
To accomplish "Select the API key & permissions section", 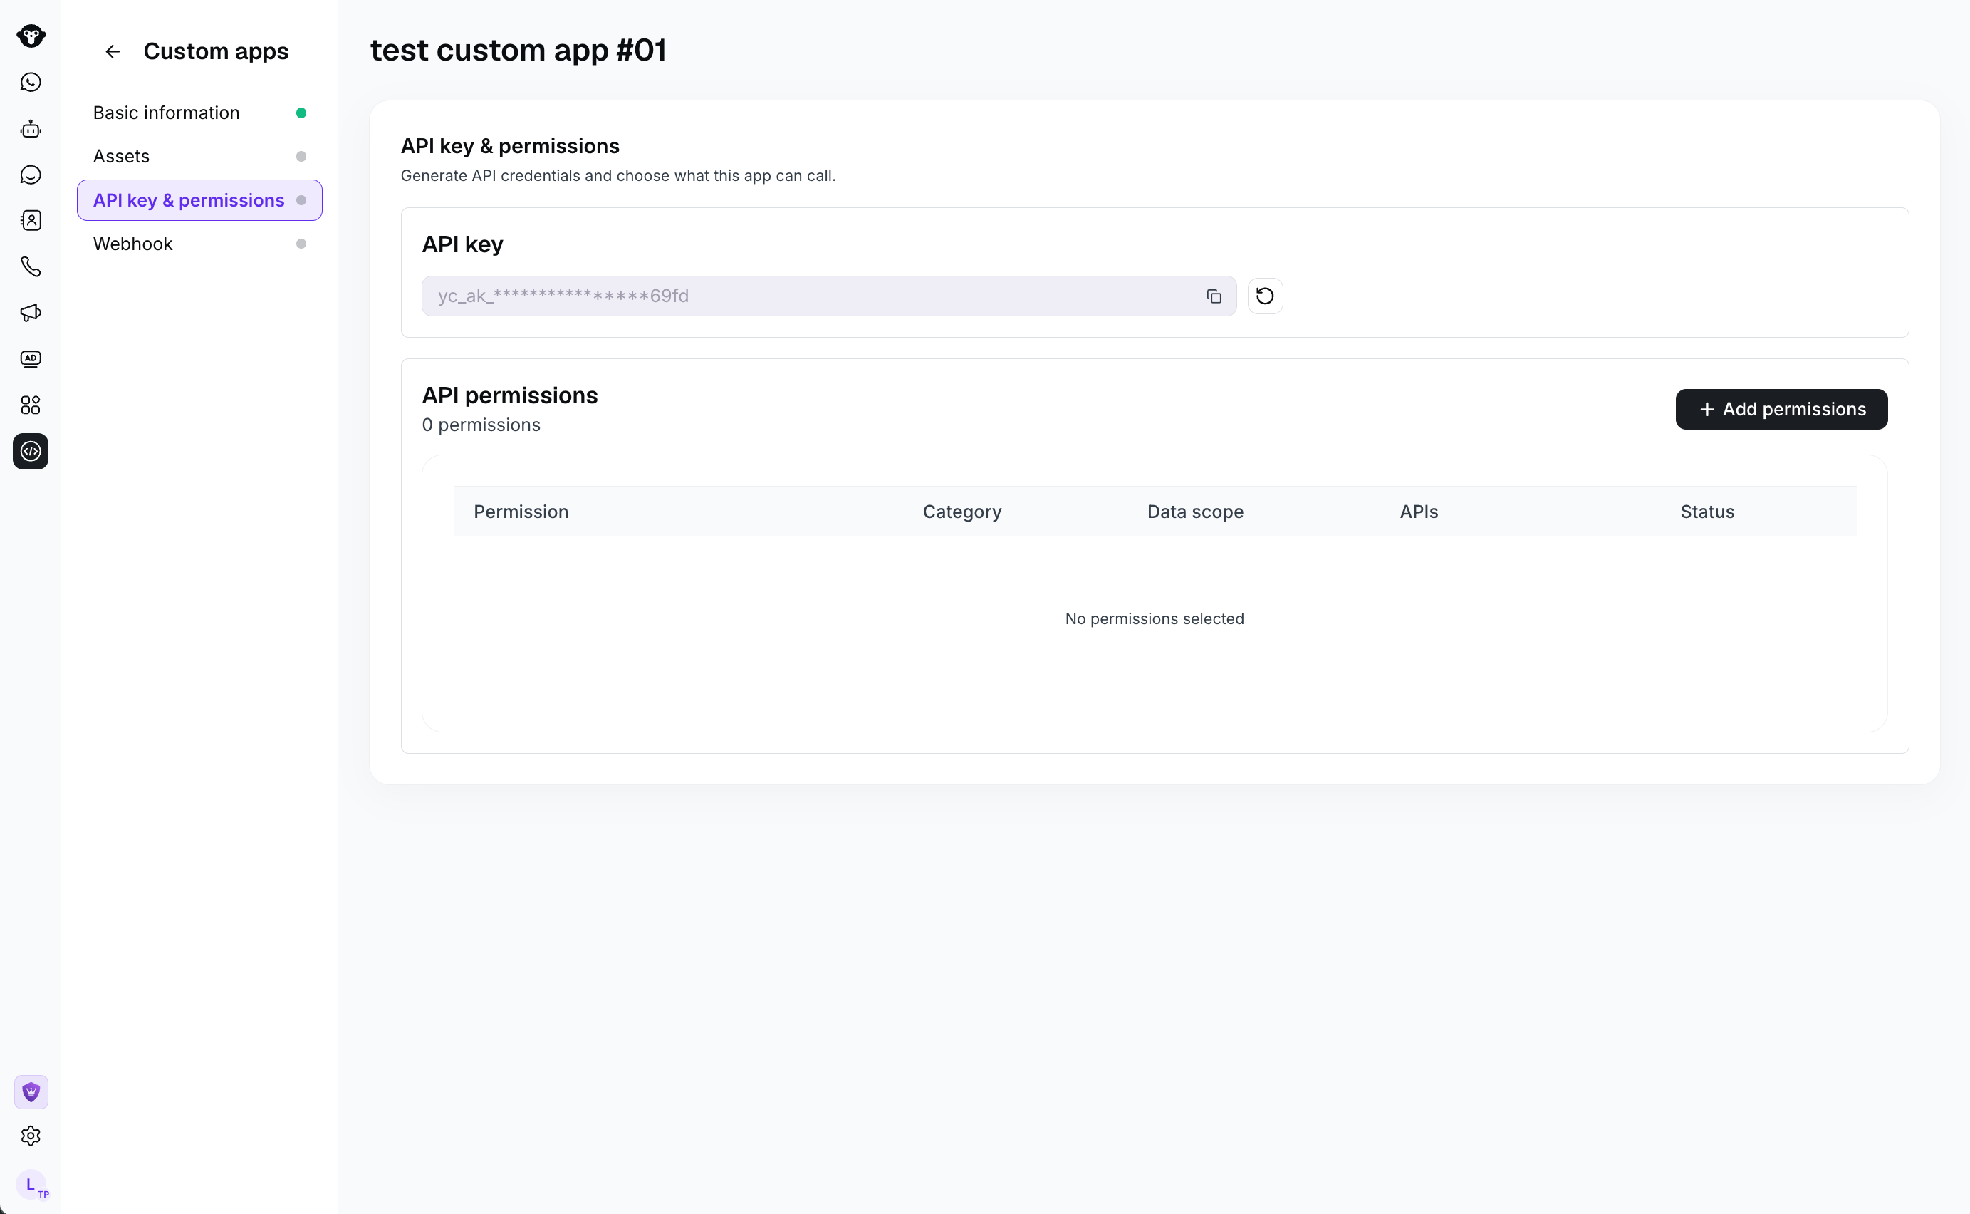I will point(199,200).
